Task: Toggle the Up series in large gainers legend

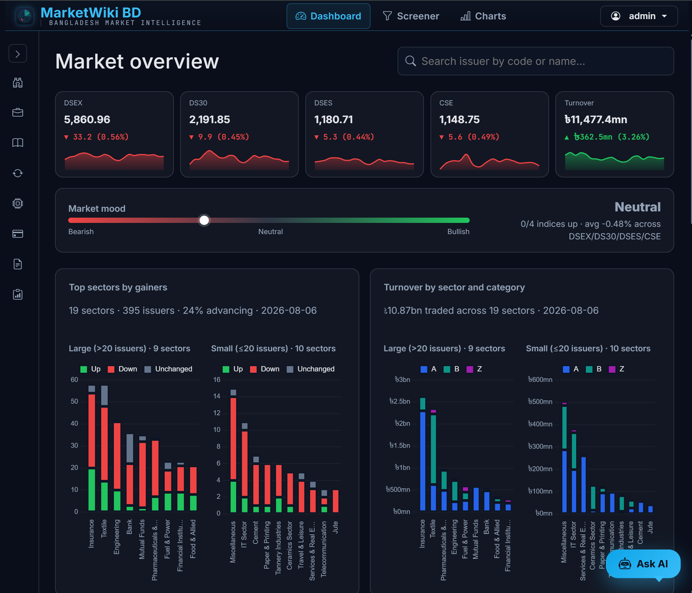Action: coord(91,369)
